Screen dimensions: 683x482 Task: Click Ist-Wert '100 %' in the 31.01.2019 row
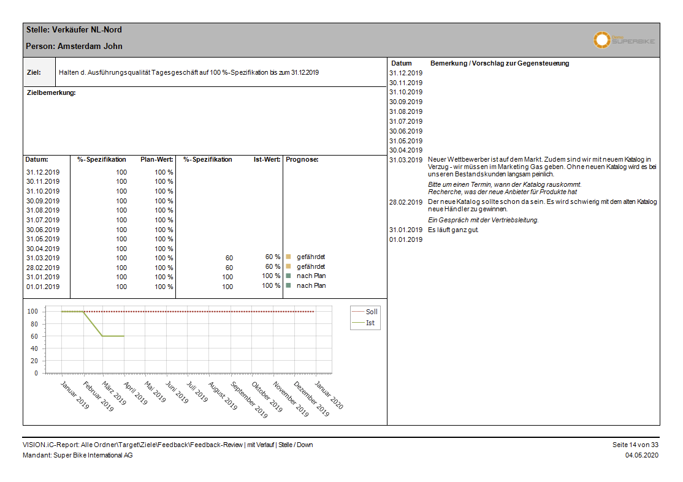[271, 276]
